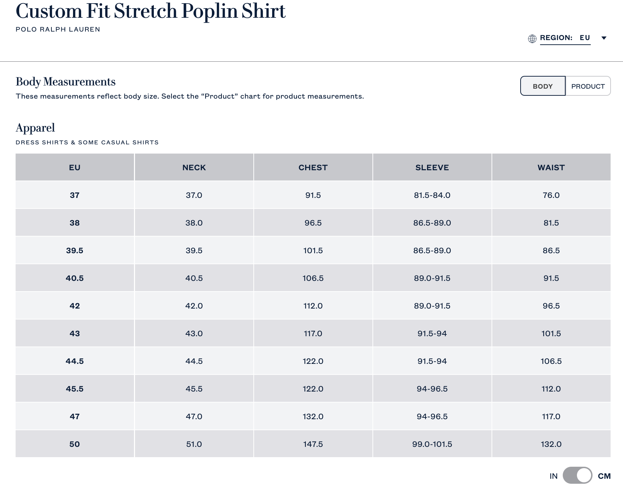Select the IN unit label
This screenshot has width=623, height=488.
[554, 476]
